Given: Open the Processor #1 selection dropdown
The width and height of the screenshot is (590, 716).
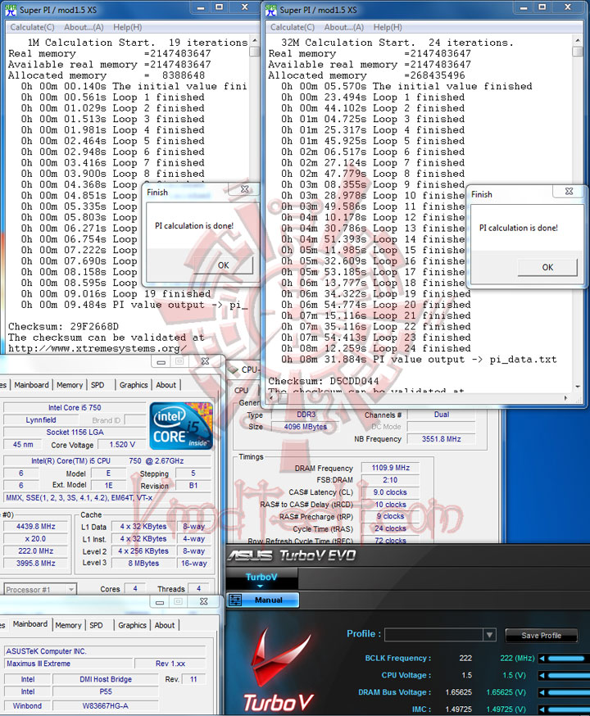Looking at the screenshot, I should click(70, 590).
